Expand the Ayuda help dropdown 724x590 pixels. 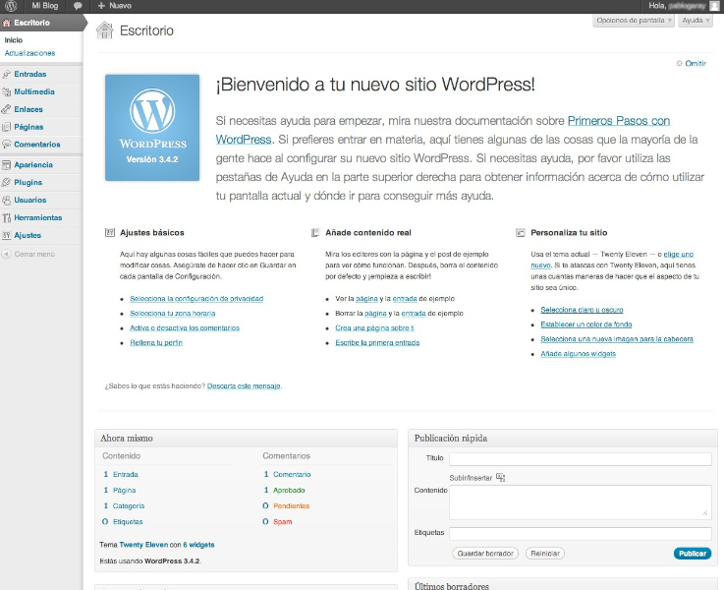coord(696,21)
